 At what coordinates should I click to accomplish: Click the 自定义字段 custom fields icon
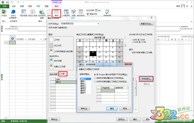[x=33, y=12]
